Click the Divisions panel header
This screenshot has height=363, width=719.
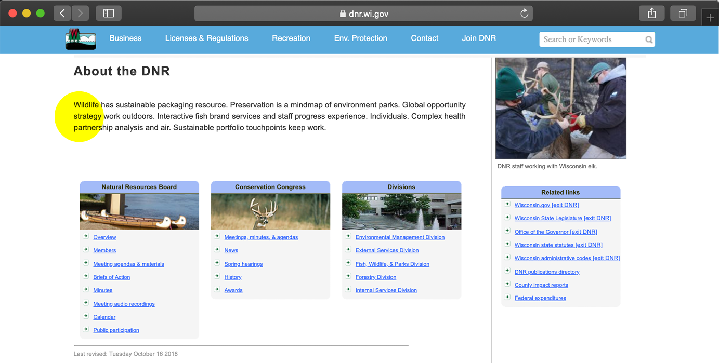[401, 187]
